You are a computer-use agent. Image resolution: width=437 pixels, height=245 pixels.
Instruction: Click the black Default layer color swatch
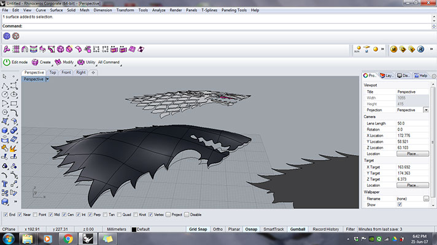(134, 230)
